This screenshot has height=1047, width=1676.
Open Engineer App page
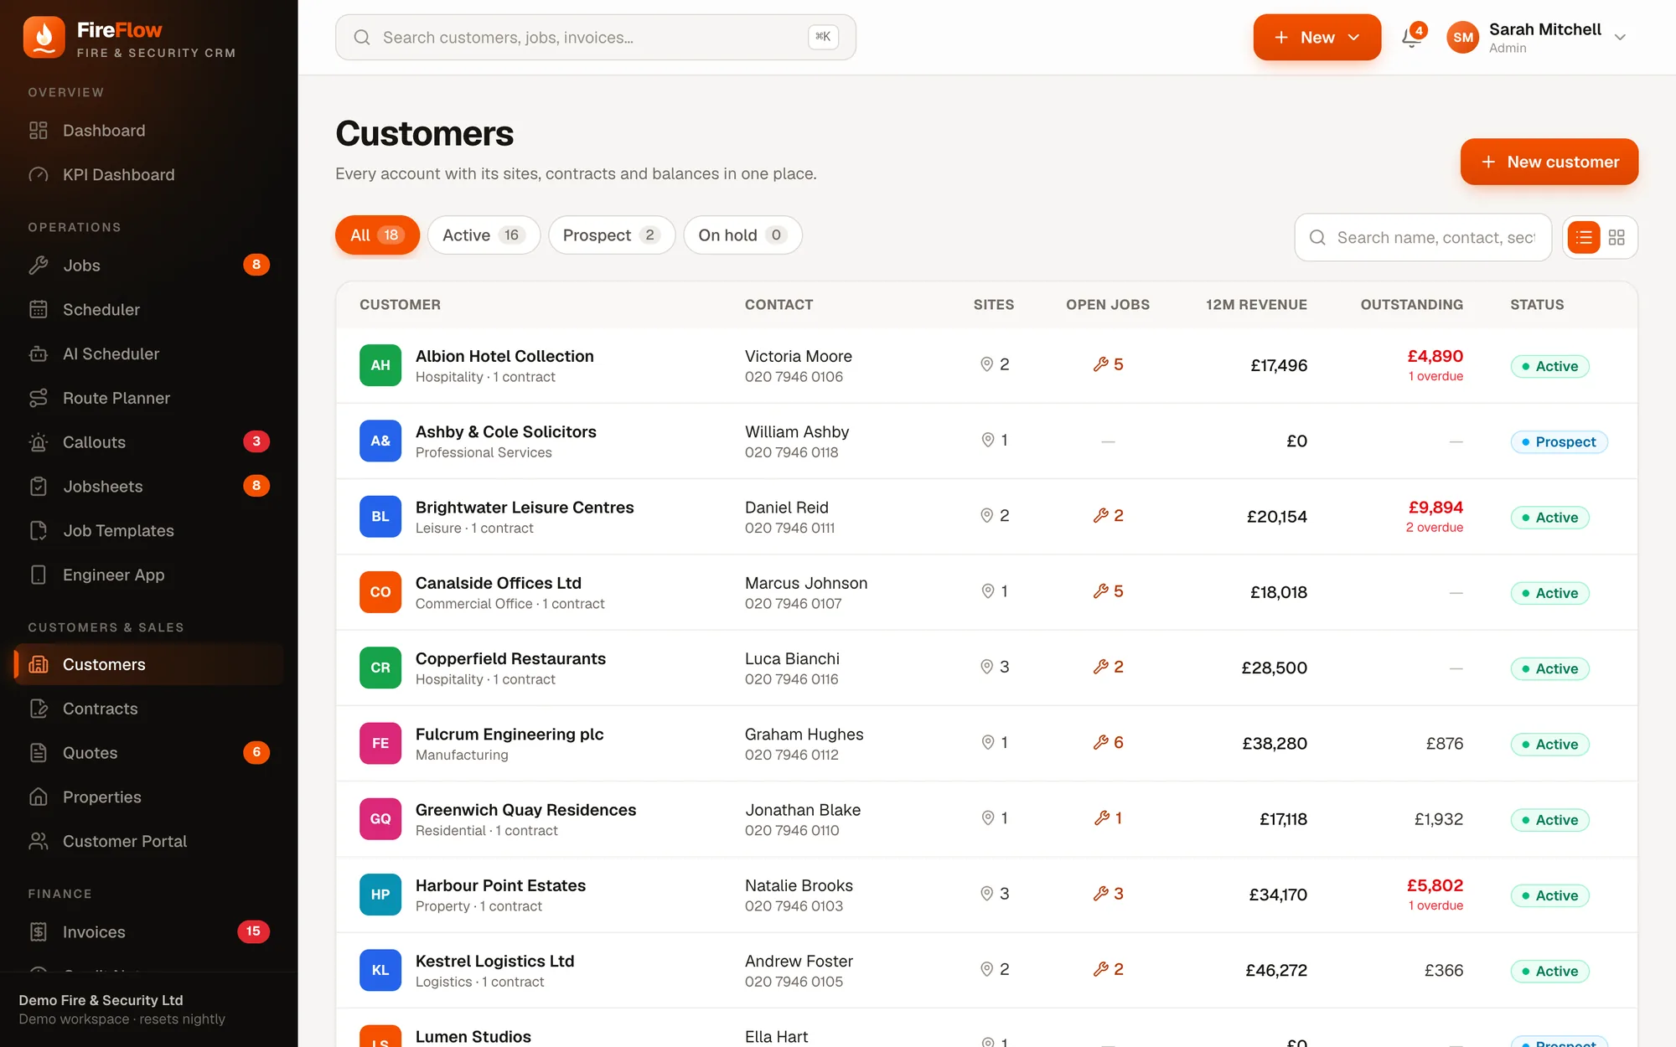pos(148,575)
